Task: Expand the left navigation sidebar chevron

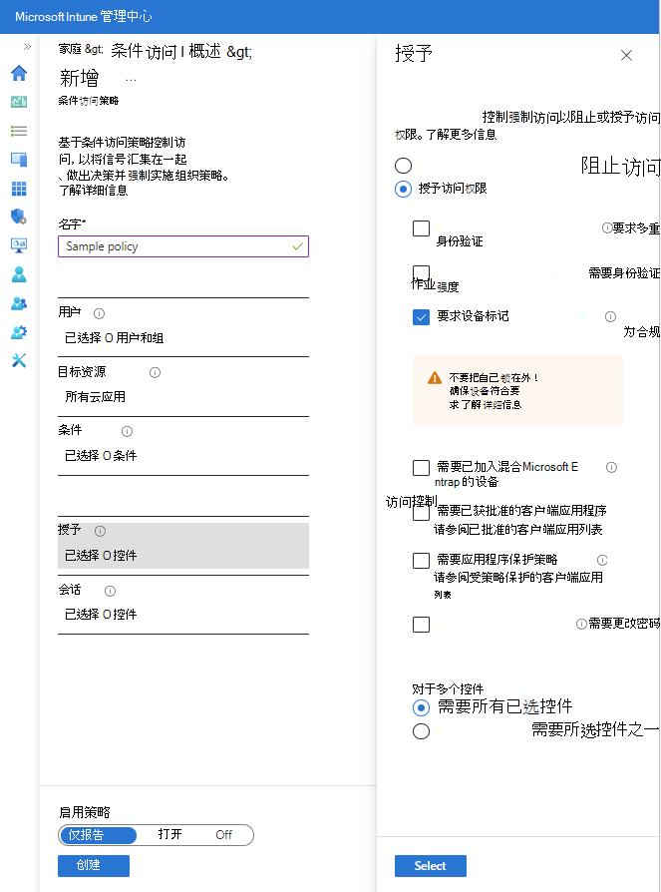Action: tap(27, 47)
